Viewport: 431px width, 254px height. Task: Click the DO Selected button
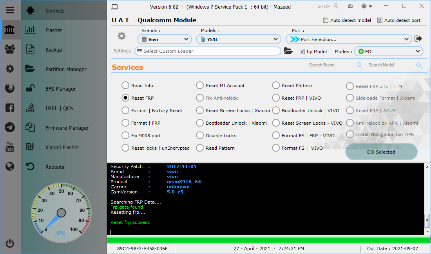pyautogui.click(x=381, y=152)
